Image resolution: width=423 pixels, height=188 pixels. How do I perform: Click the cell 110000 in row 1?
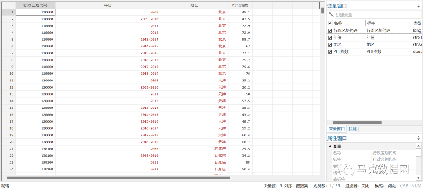click(x=36, y=12)
